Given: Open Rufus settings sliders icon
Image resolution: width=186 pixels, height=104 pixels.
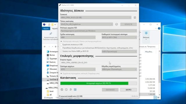Looking at the screenshot, I should (x=71, y=90).
